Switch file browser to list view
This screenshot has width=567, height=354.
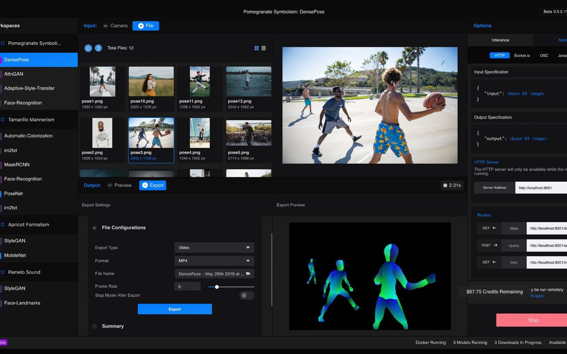pyautogui.click(x=264, y=48)
